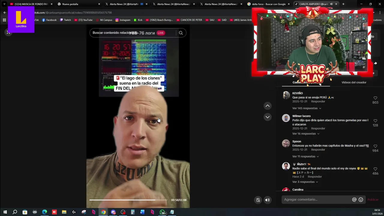Close the video with the X button
Viewport: 384px width, 216px height.
pyautogui.click(x=8, y=32)
